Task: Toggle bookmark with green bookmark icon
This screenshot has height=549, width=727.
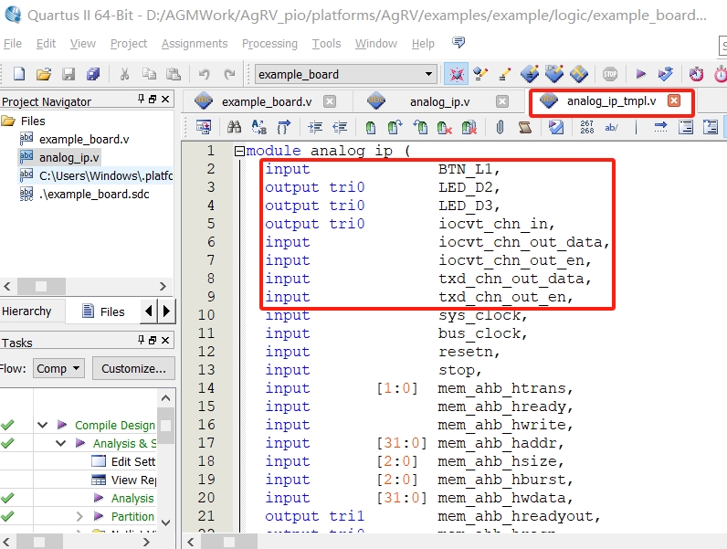Action: (x=370, y=127)
